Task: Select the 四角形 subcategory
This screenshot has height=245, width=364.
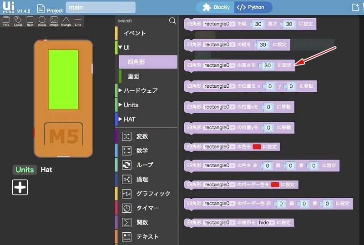Action: coord(136,62)
